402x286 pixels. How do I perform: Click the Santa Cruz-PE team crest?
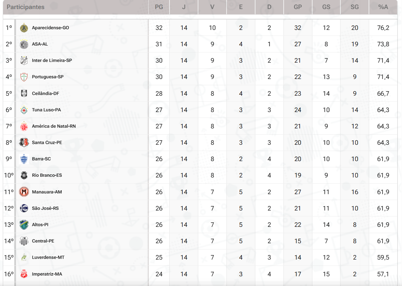(24, 143)
